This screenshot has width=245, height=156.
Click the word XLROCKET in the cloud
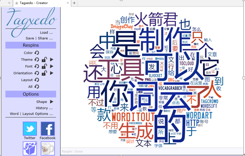[x=155, y=76]
